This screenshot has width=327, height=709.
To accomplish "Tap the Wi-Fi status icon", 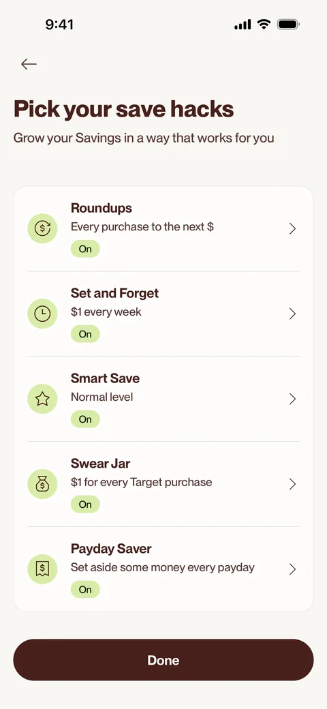I will 264,25.
